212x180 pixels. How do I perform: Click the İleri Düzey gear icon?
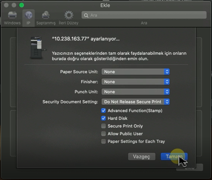pos(69,15)
